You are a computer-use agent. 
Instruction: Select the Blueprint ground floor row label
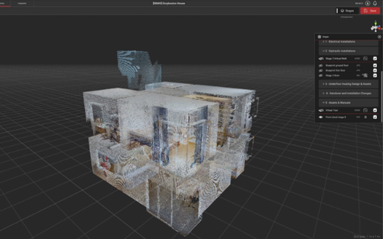pos(337,65)
